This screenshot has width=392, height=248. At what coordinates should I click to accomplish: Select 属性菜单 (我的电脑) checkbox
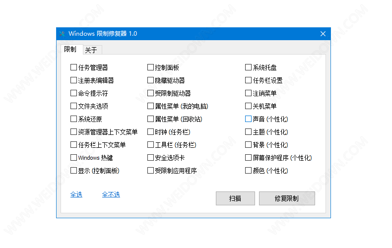[150, 106]
